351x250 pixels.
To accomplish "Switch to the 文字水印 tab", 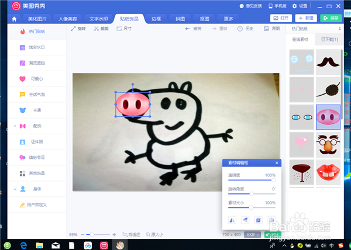I will tap(98, 19).
